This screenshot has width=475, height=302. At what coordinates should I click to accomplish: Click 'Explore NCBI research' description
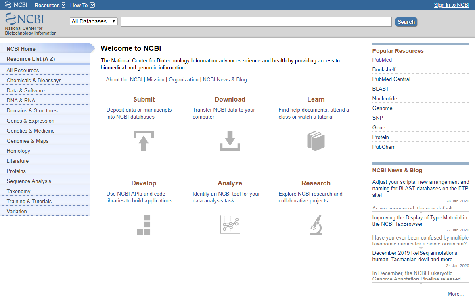[x=310, y=197]
